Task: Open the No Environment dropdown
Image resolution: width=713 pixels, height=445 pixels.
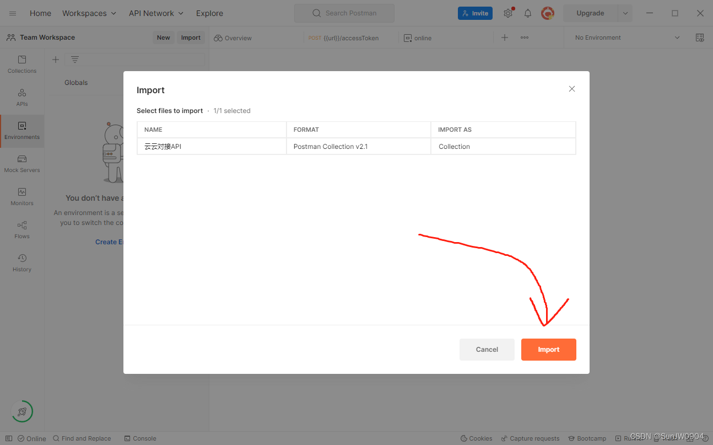Action: point(626,37)
